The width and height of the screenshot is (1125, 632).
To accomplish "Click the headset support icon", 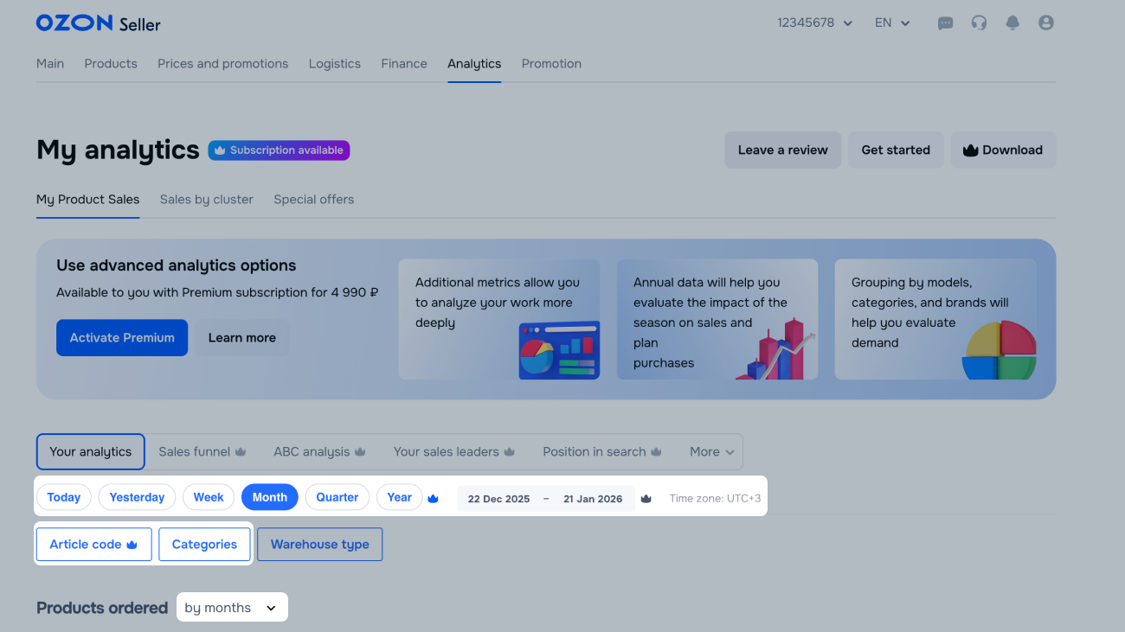I will (x=979, y=23).
